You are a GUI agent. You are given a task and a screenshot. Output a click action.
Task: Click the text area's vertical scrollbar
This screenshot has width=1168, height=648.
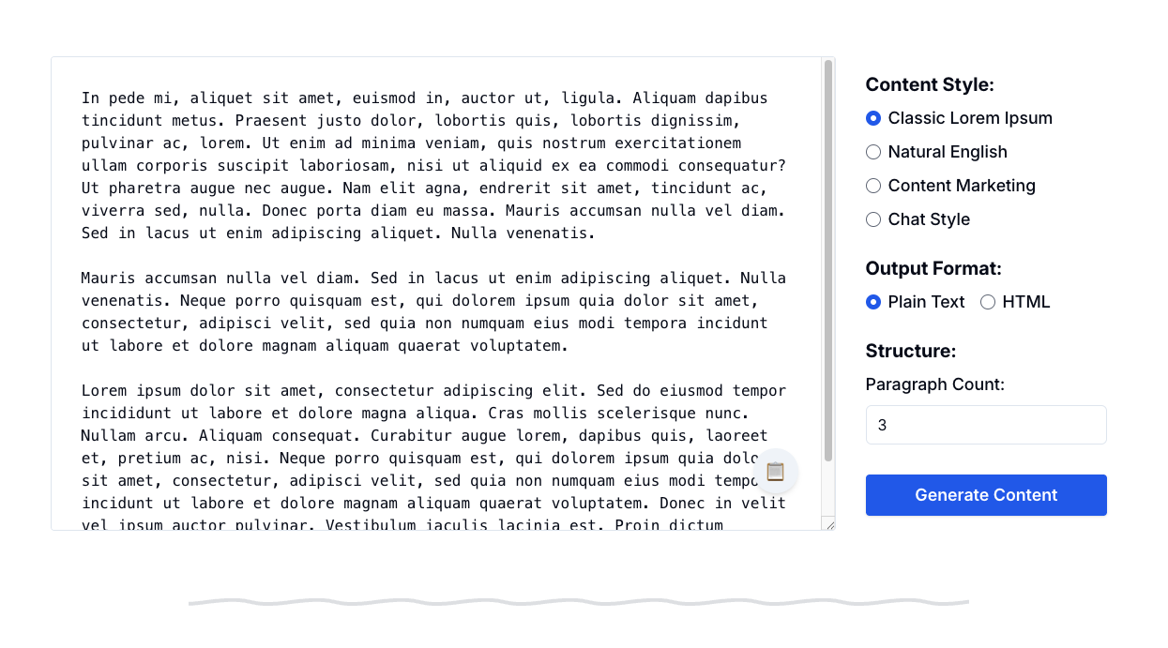[x=827, y=281]
